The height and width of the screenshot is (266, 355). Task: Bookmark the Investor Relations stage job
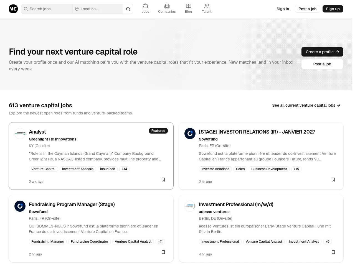[333, 180]
